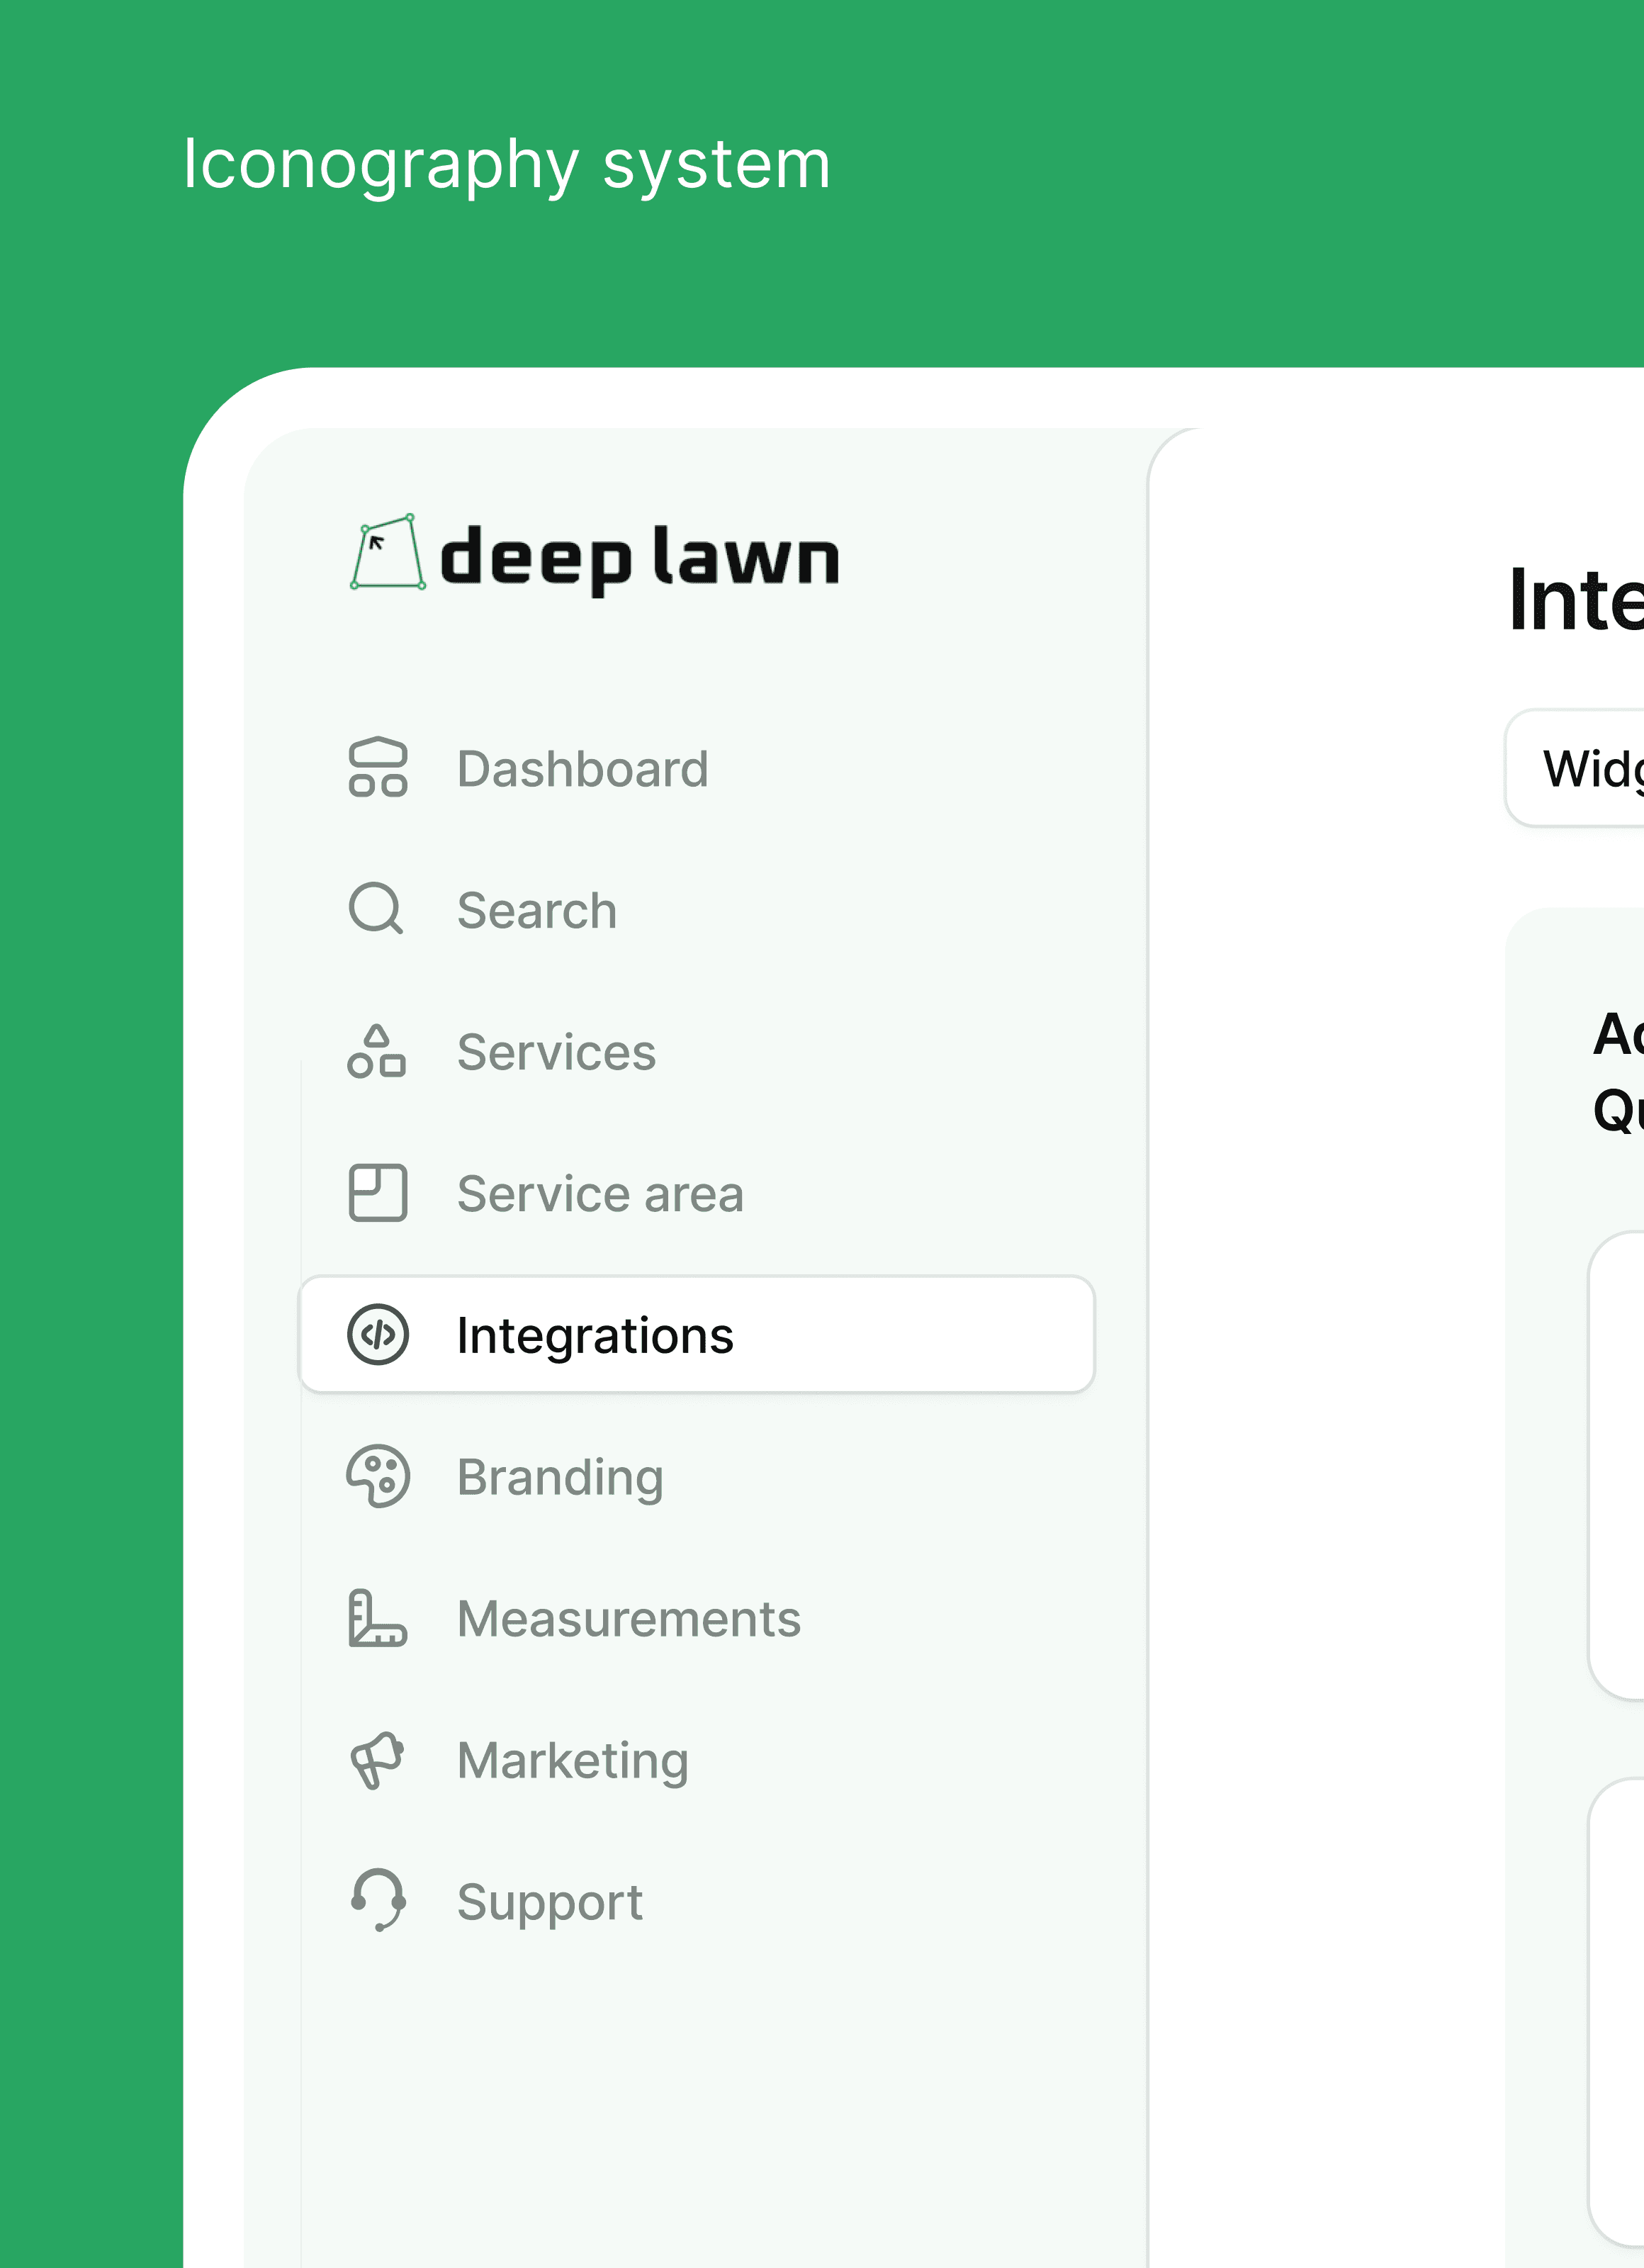1644x2268 pixels.
Task: Click the Dashboard sidebar icon
Action: [x=377, y=767]
